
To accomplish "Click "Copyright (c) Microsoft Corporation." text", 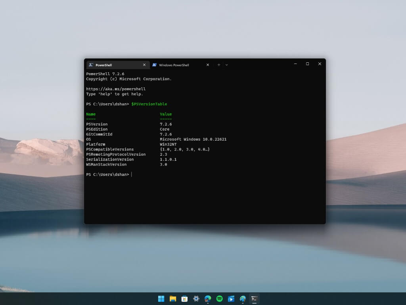I will pos(129,79).
